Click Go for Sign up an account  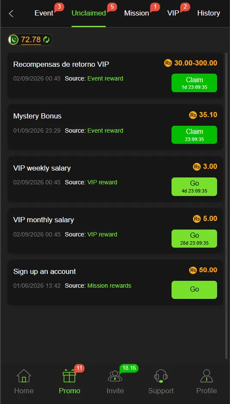click(194, 290)
